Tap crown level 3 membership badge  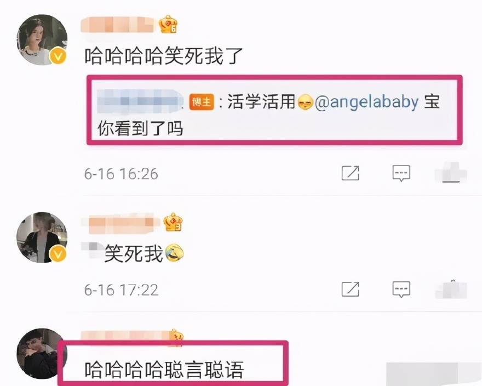[173, 222]
